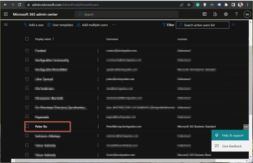Open the VA account menu
This screenshot has width=253, height=163.
pyautogui.click(x=247, y=14)
